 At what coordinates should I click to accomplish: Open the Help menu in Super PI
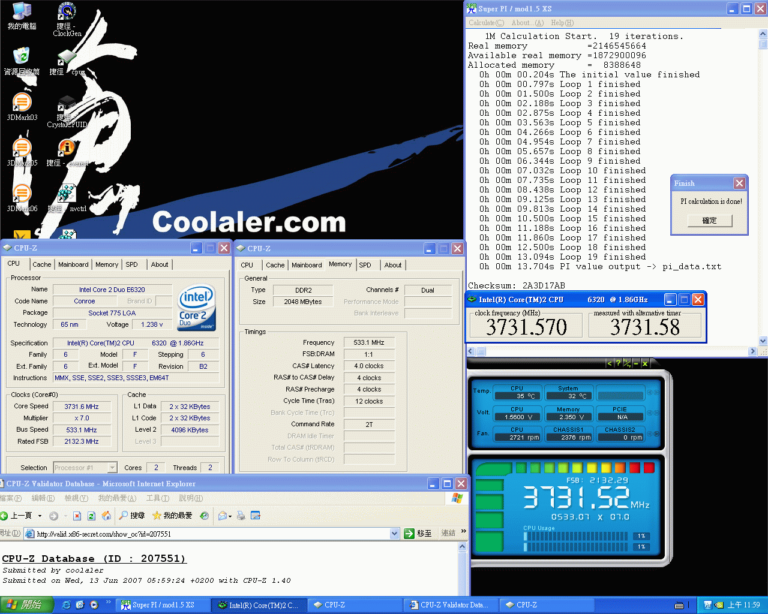click(562, 23)
